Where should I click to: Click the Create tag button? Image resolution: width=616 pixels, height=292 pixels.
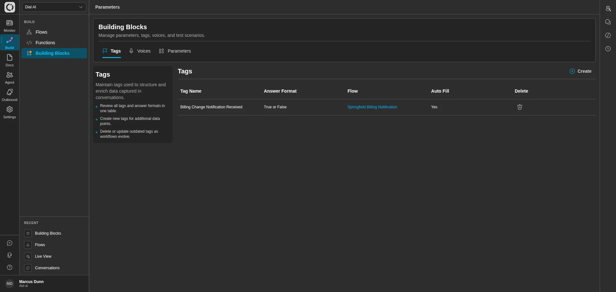[580, 71]
